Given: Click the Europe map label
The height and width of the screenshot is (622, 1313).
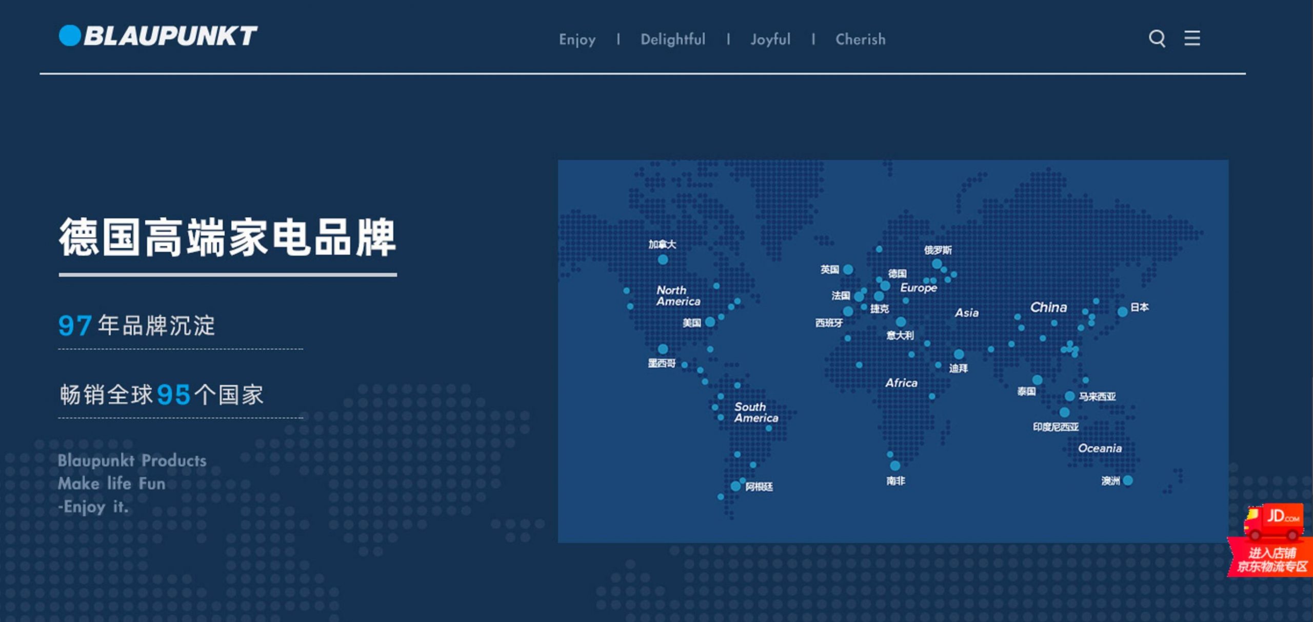Looking at the screenshot, I should pos(919,288).
